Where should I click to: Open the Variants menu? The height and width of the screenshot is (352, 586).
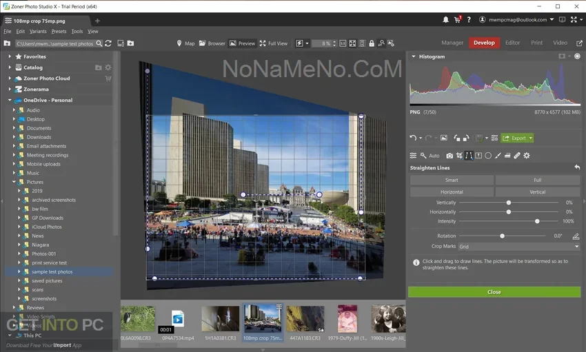38,32
